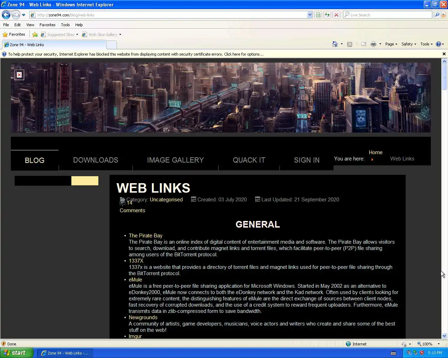
Task: Click the vertical scrollbar up arrow
Action: click(x=444, y=62)
